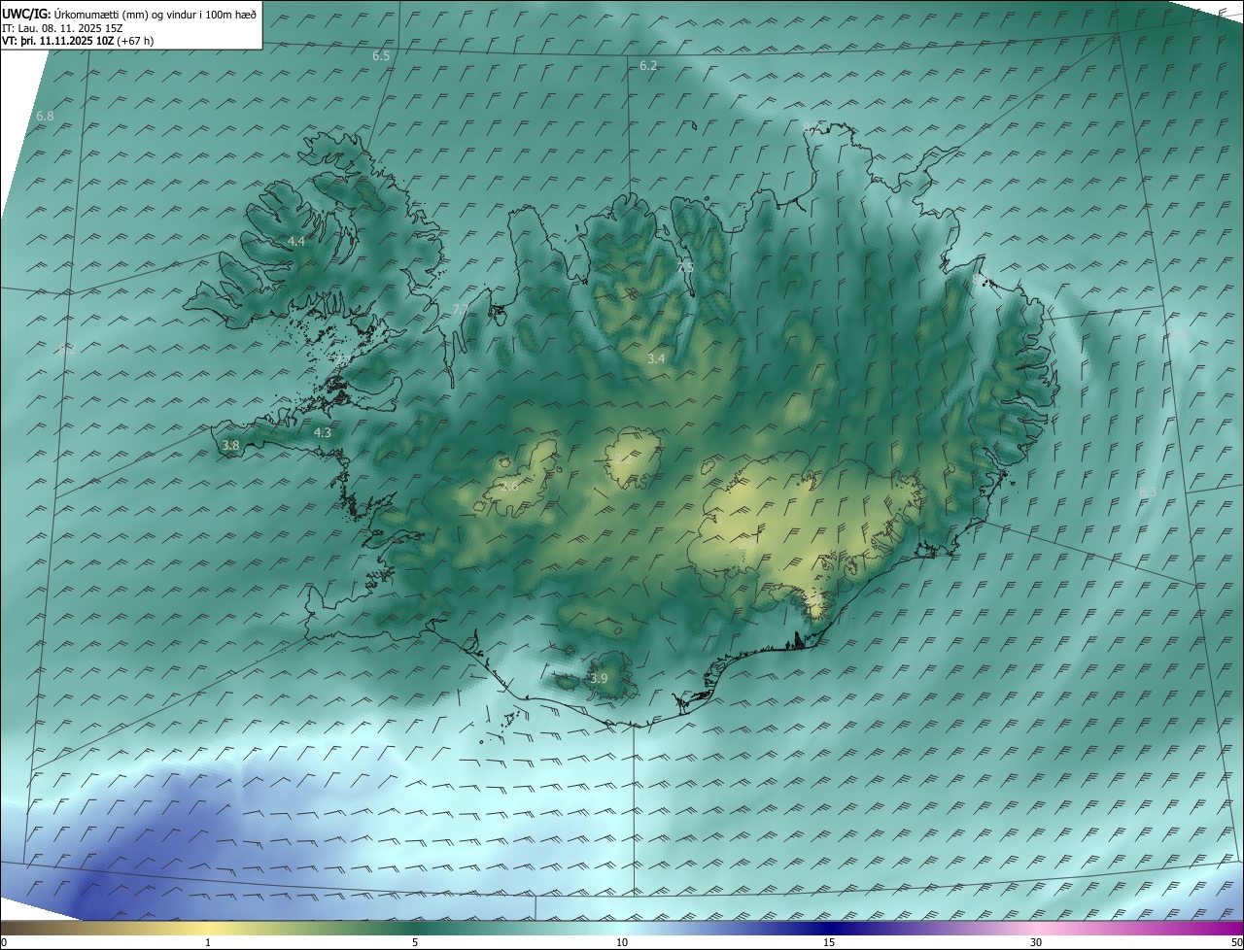Image resolution: width=1244 pixels, height=950 pixels.
Task: Click the legend tick label 0
Action: tap(4, 942)
